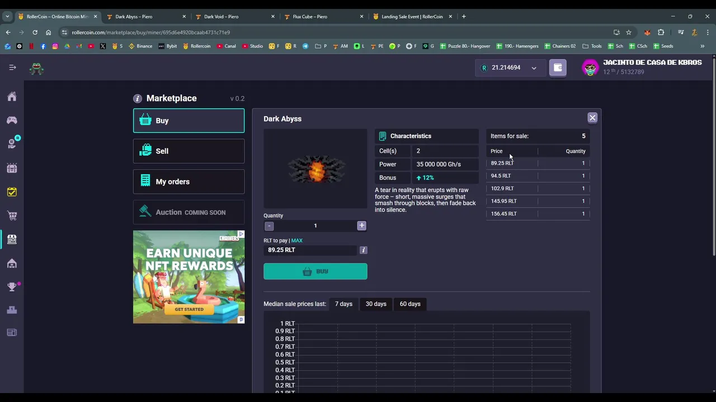716x402 pixels.
Task: Open the Rollercoin bookmark
Action: point(197,46)
